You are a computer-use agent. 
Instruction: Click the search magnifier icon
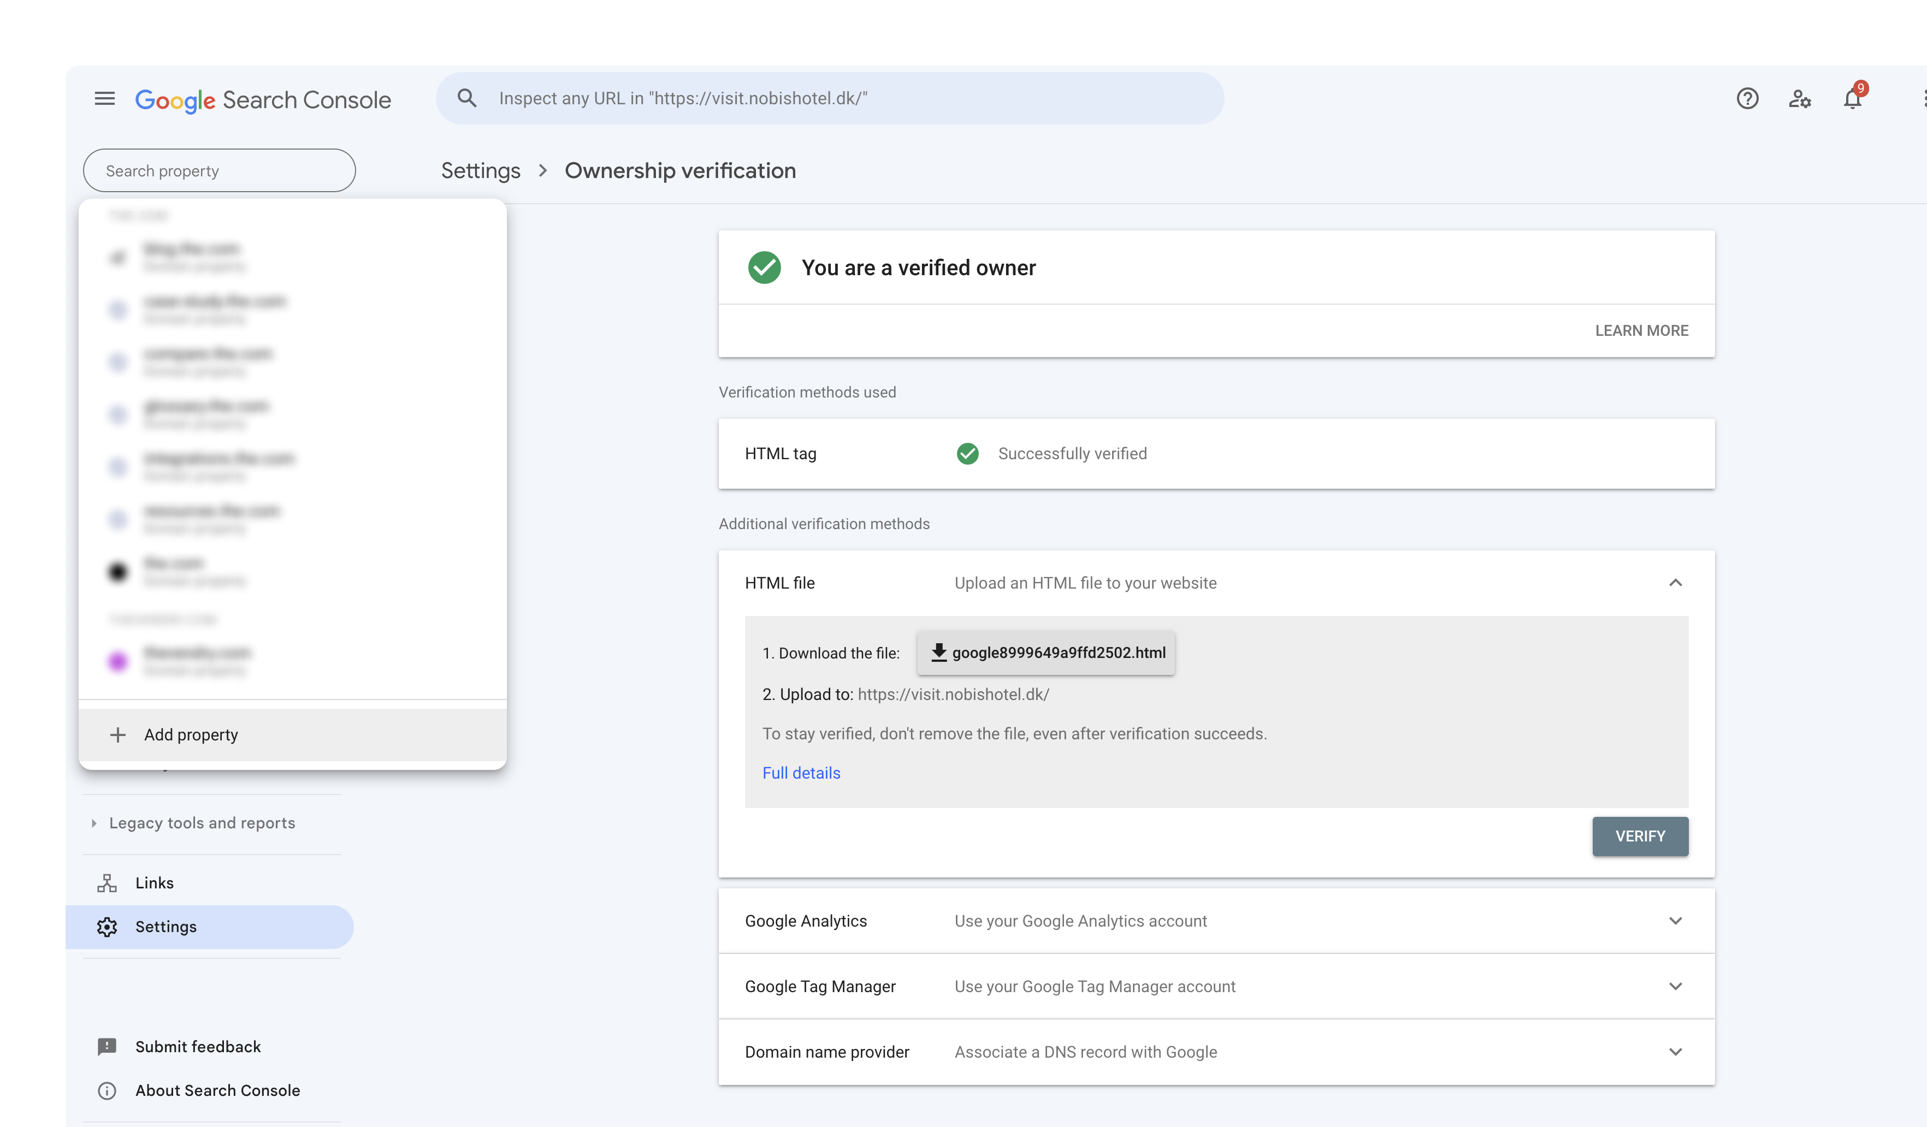pos(467,99)
